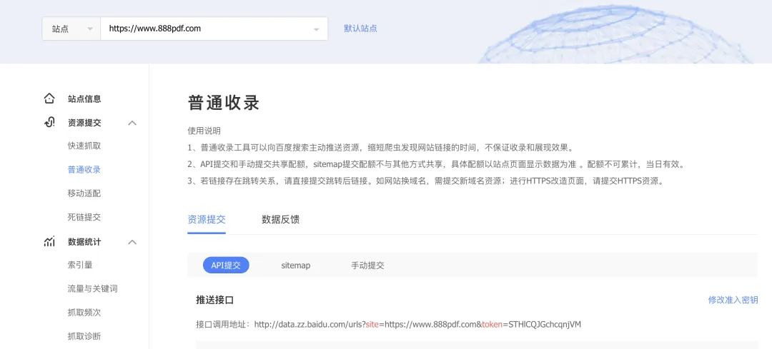Open 死链提交 in the sidebar
This screenshot has height=349, width=772.
tap(84, 217)
